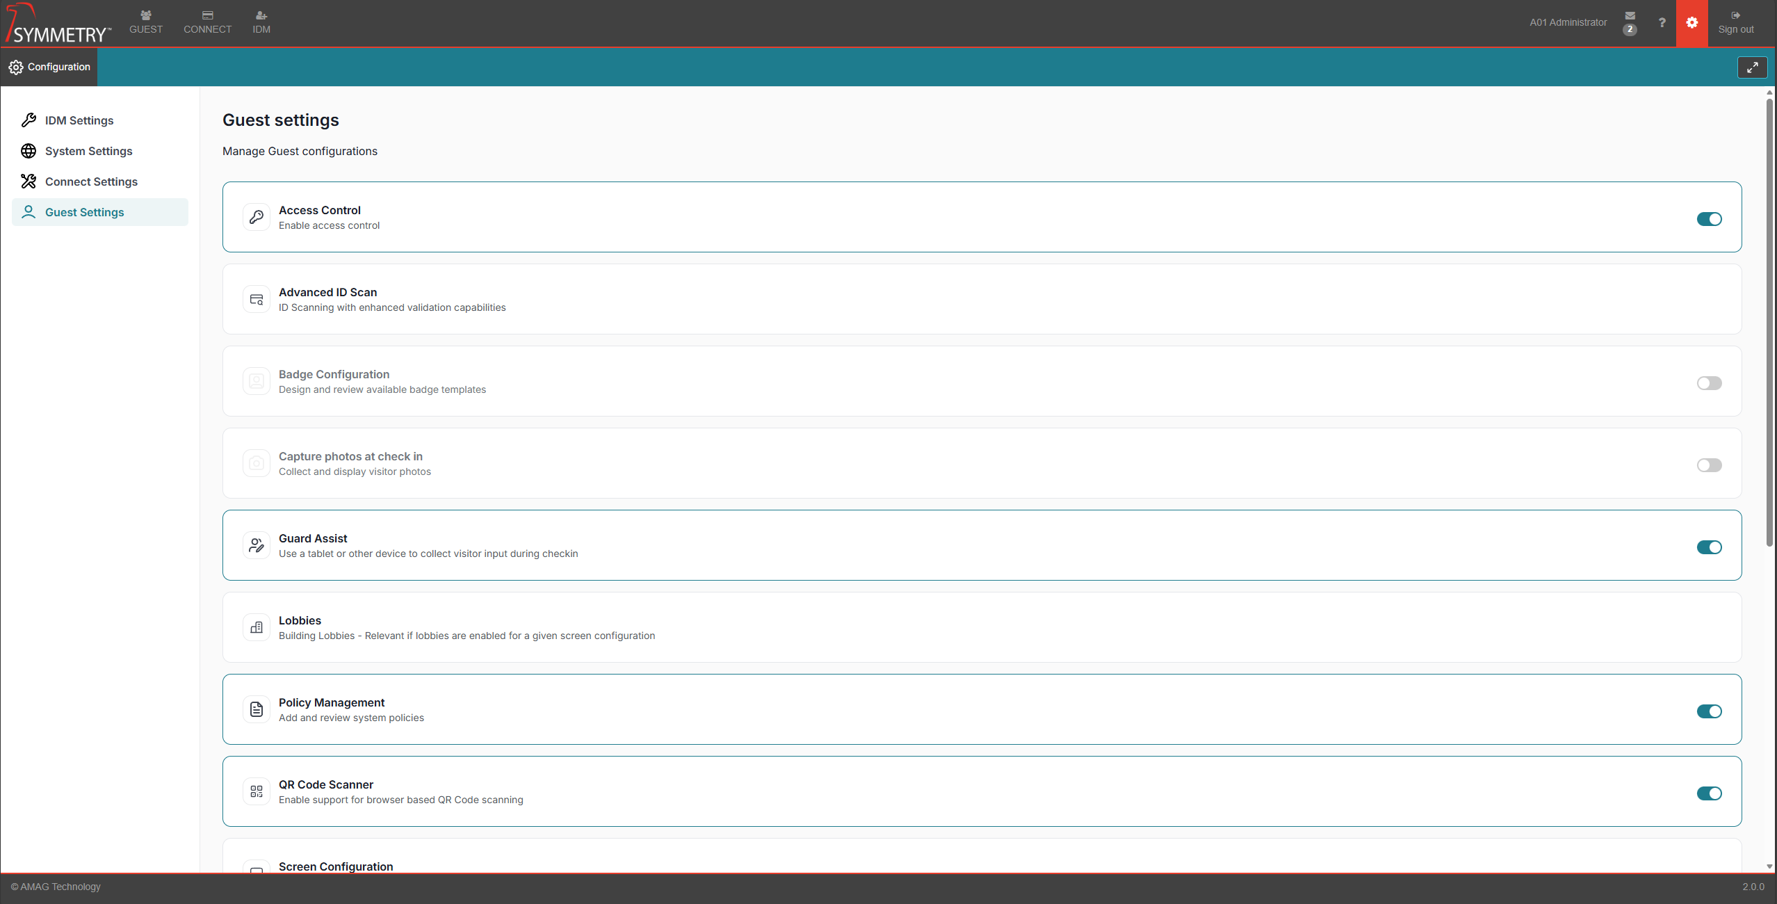The width and height of the screenshot is (1777, 904).
Task: Disable the Access Control toggle
Action: pyautogui.click(x=1709, y=219)
